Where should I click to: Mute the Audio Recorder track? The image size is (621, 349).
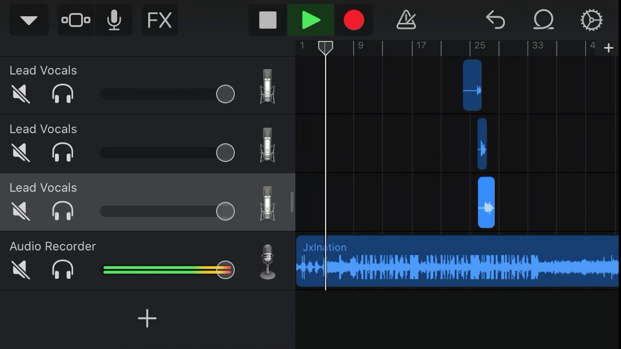[x=21, y=270]
